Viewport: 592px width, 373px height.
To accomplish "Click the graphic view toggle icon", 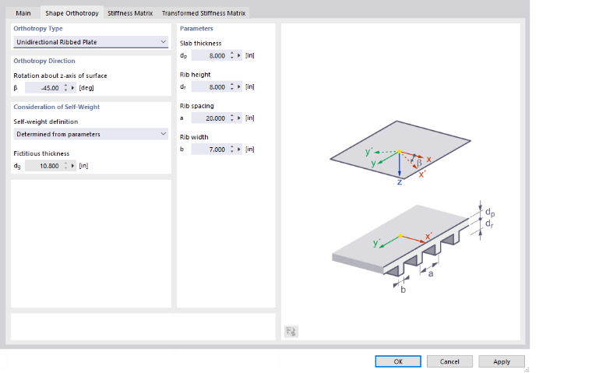I will [x=291, y=332].
